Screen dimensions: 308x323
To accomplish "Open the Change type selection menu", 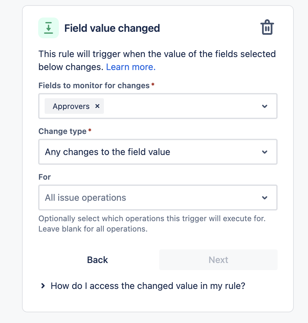I will 158,152.
